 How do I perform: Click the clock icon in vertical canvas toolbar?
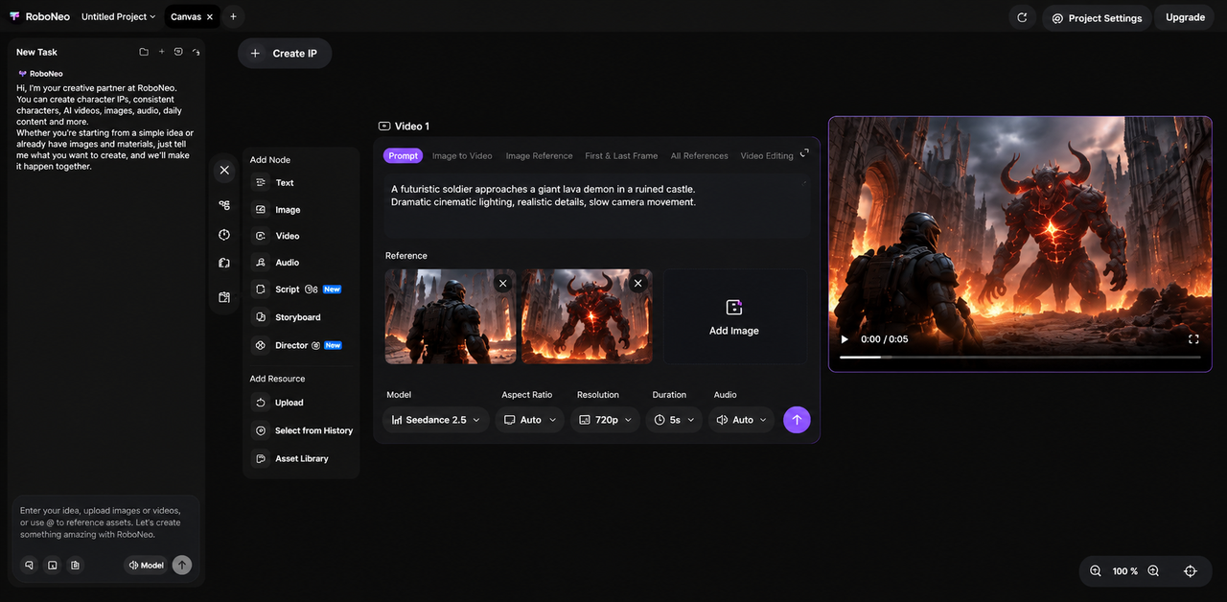point(224,235)
